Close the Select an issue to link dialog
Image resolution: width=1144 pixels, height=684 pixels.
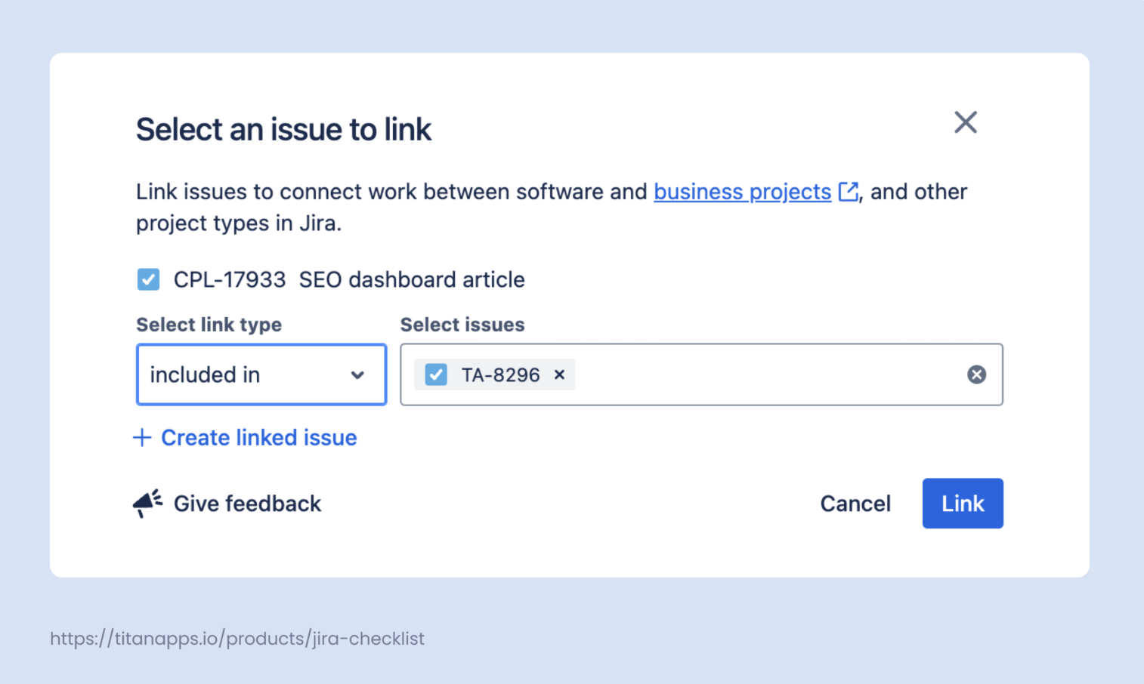(965, 122)
